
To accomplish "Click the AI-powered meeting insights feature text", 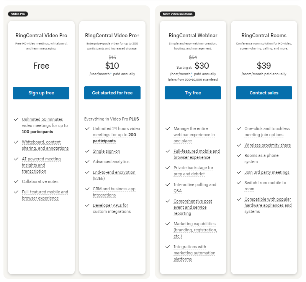I will point(41,165).
